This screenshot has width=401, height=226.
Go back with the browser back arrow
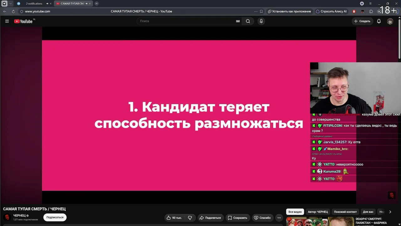click(x=5, y=11)
